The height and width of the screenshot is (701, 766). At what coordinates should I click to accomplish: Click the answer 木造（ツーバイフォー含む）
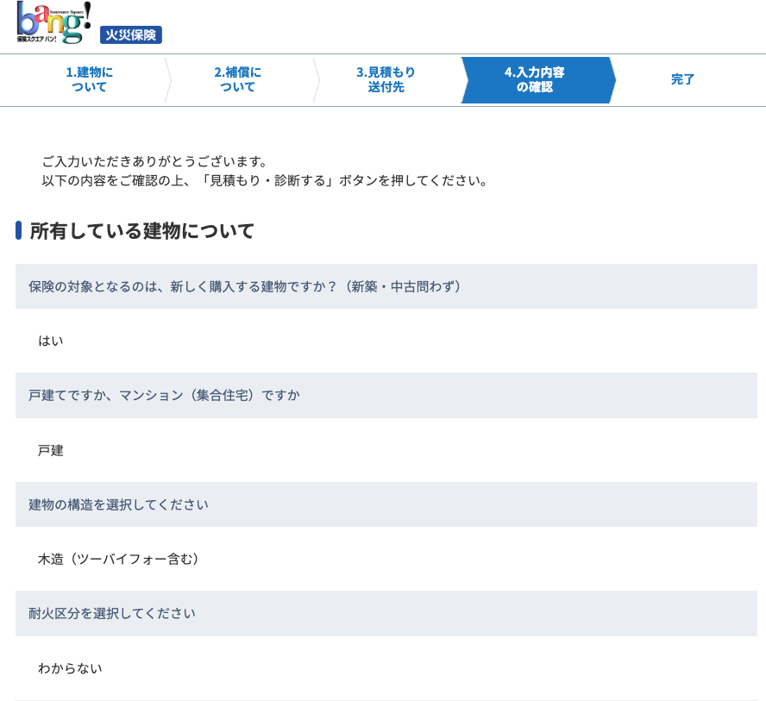coord(119,560)
